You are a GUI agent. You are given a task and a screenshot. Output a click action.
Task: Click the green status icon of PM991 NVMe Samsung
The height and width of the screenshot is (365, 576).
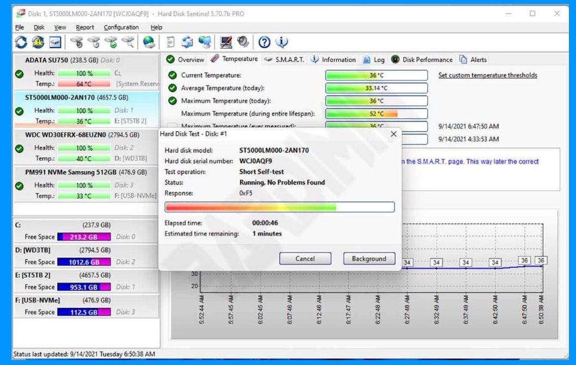click(20, 186)
